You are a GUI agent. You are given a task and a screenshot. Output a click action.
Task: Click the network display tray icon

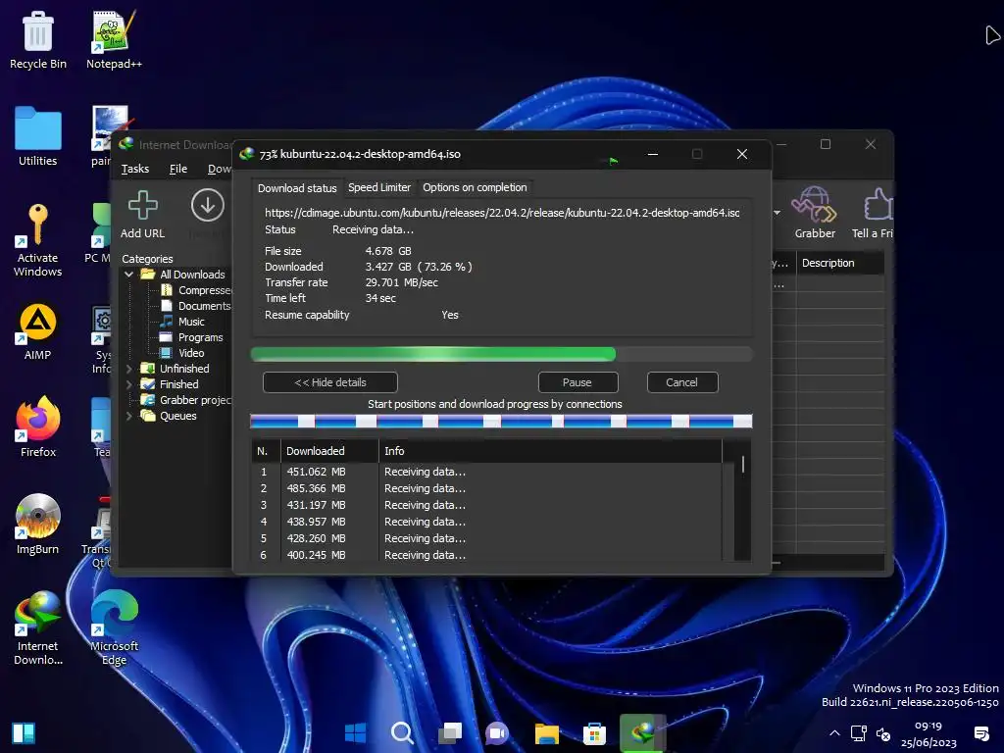859,733
